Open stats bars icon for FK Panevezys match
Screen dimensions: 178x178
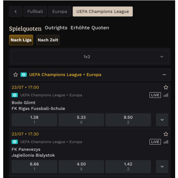point(166,142)
